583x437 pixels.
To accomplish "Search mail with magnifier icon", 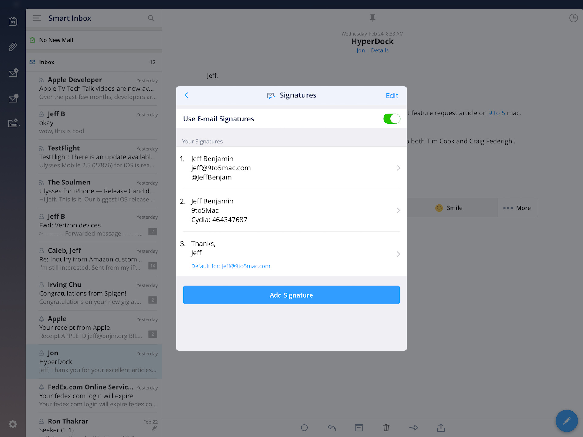I will (x=151, y=18).
